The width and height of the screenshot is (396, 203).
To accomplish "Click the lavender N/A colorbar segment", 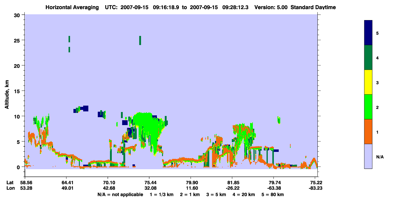I will tap(368, 156).
